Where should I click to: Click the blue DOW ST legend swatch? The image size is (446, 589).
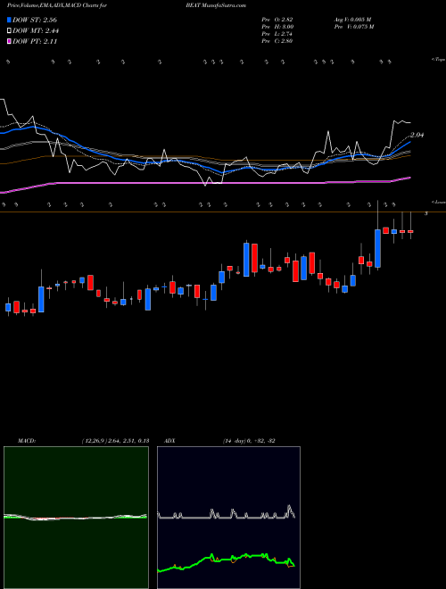click(x=9, y=20)
